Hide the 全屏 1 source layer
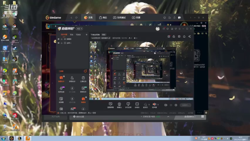250x141 pixels. [58, 43]
